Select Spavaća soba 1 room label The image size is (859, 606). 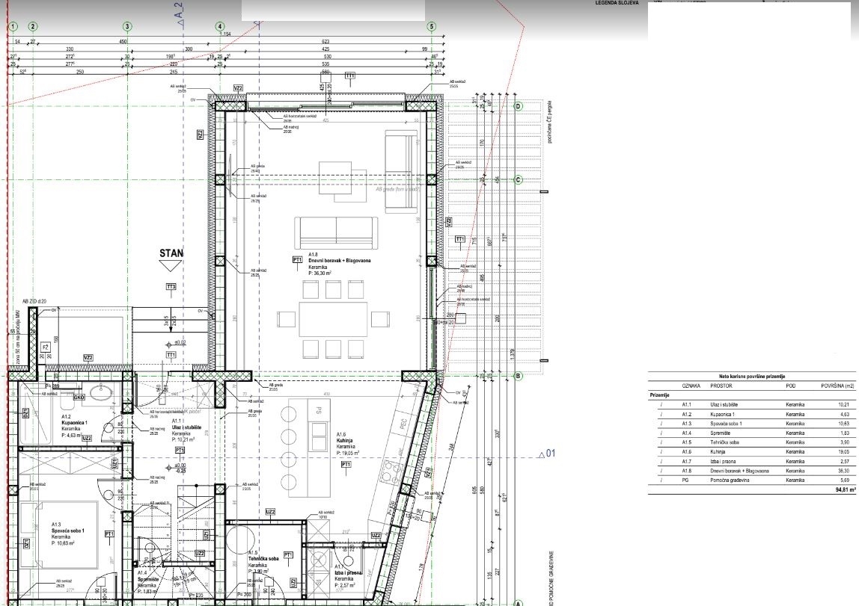68,531
